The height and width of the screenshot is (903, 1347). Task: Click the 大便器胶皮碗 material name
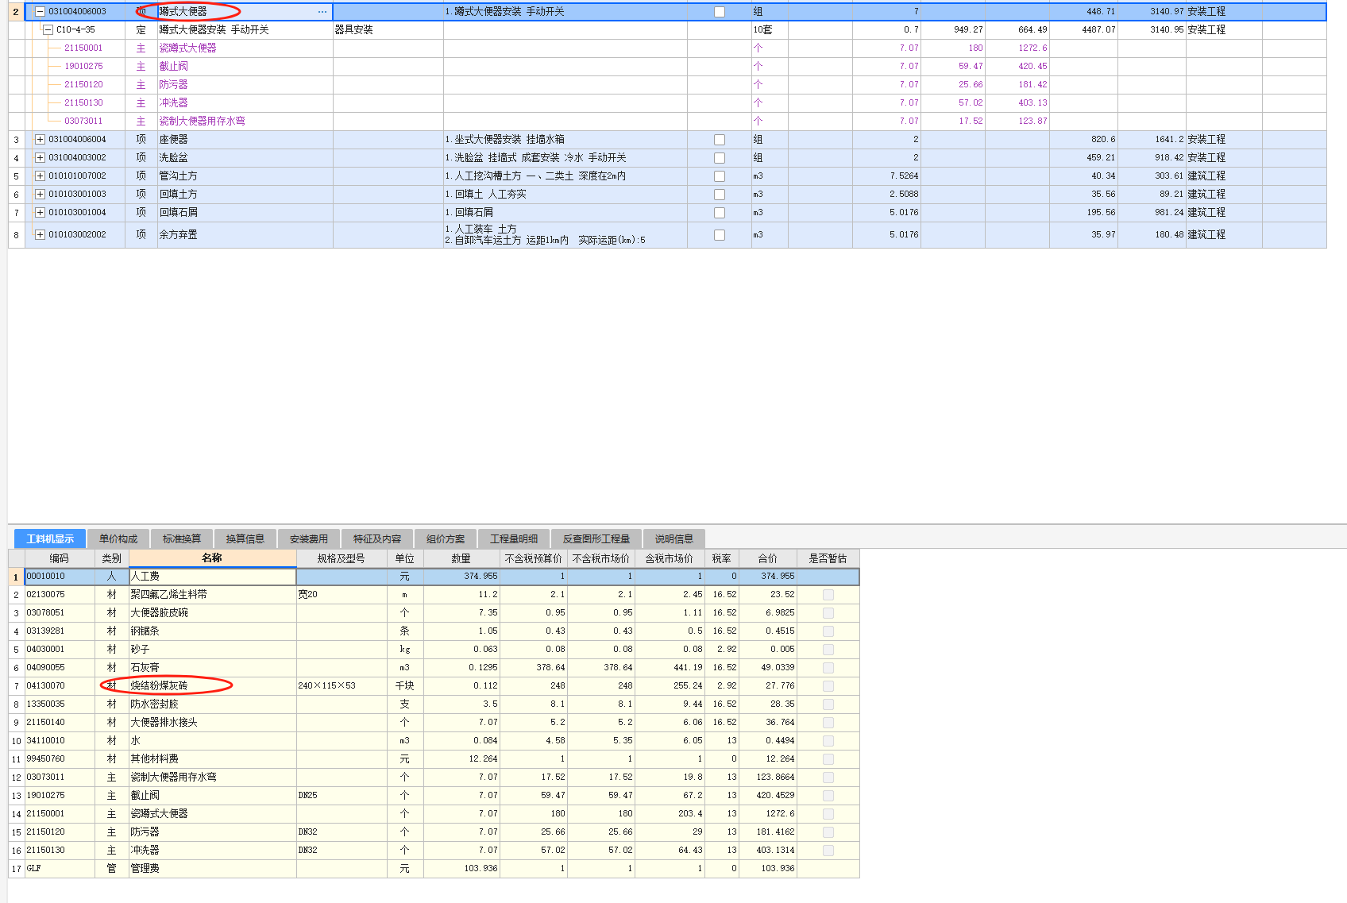159,613
